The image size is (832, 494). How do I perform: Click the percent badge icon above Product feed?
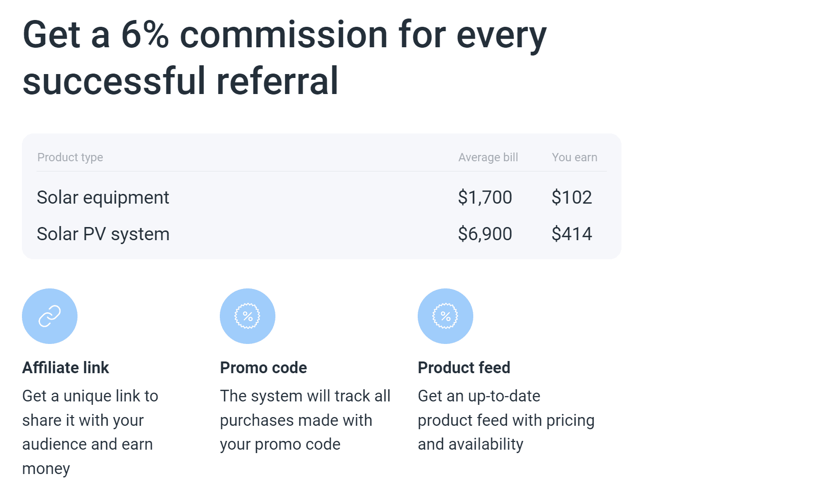pyautogui.click(x=445, y=316)
